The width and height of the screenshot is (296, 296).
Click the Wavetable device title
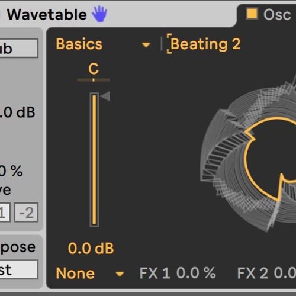(47, 15)
